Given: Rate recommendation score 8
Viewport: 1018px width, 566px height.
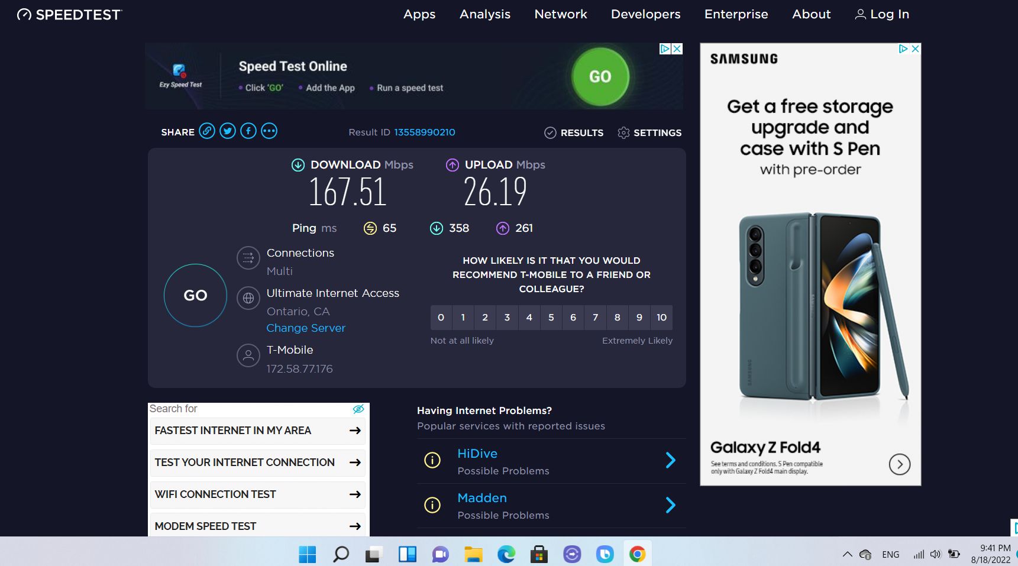Looking at the screenshot, I should pos(617,318).
